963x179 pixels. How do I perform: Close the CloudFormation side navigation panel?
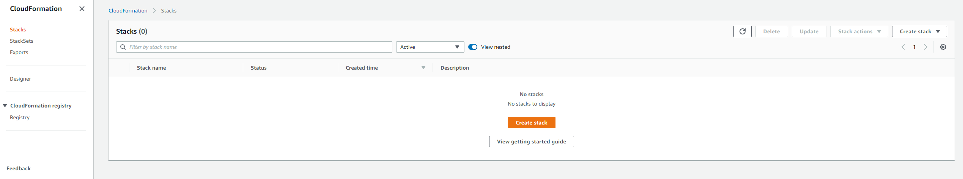tap(82, 9)
